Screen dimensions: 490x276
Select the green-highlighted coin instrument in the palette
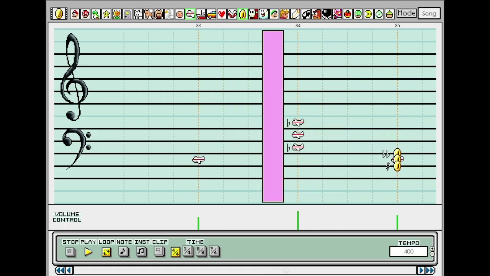tap(243, 14)
